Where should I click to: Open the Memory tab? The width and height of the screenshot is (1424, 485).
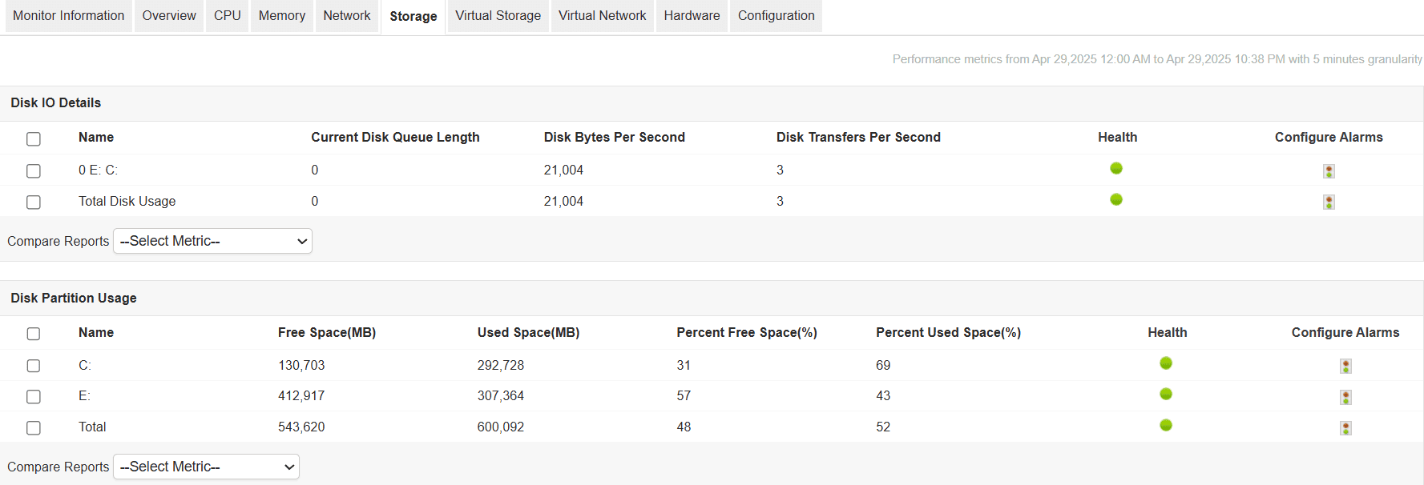[x=281, y=16]
